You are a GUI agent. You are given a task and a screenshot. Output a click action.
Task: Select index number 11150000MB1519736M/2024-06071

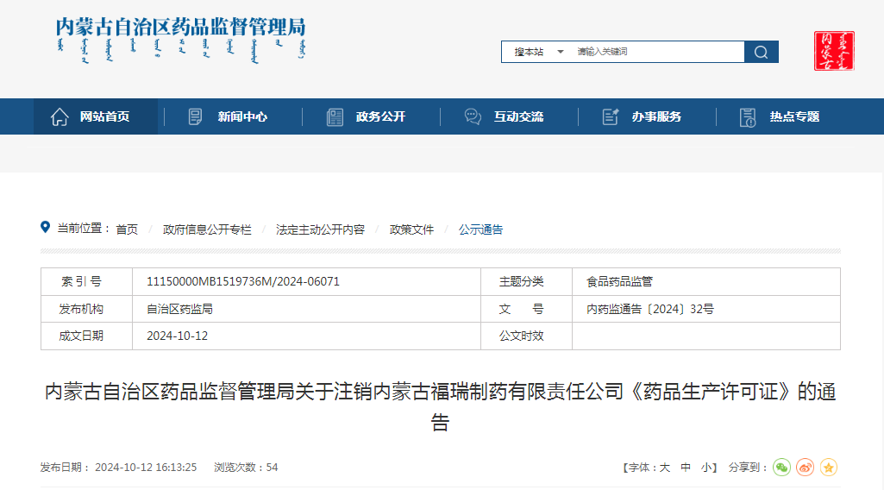coord(243,281)
